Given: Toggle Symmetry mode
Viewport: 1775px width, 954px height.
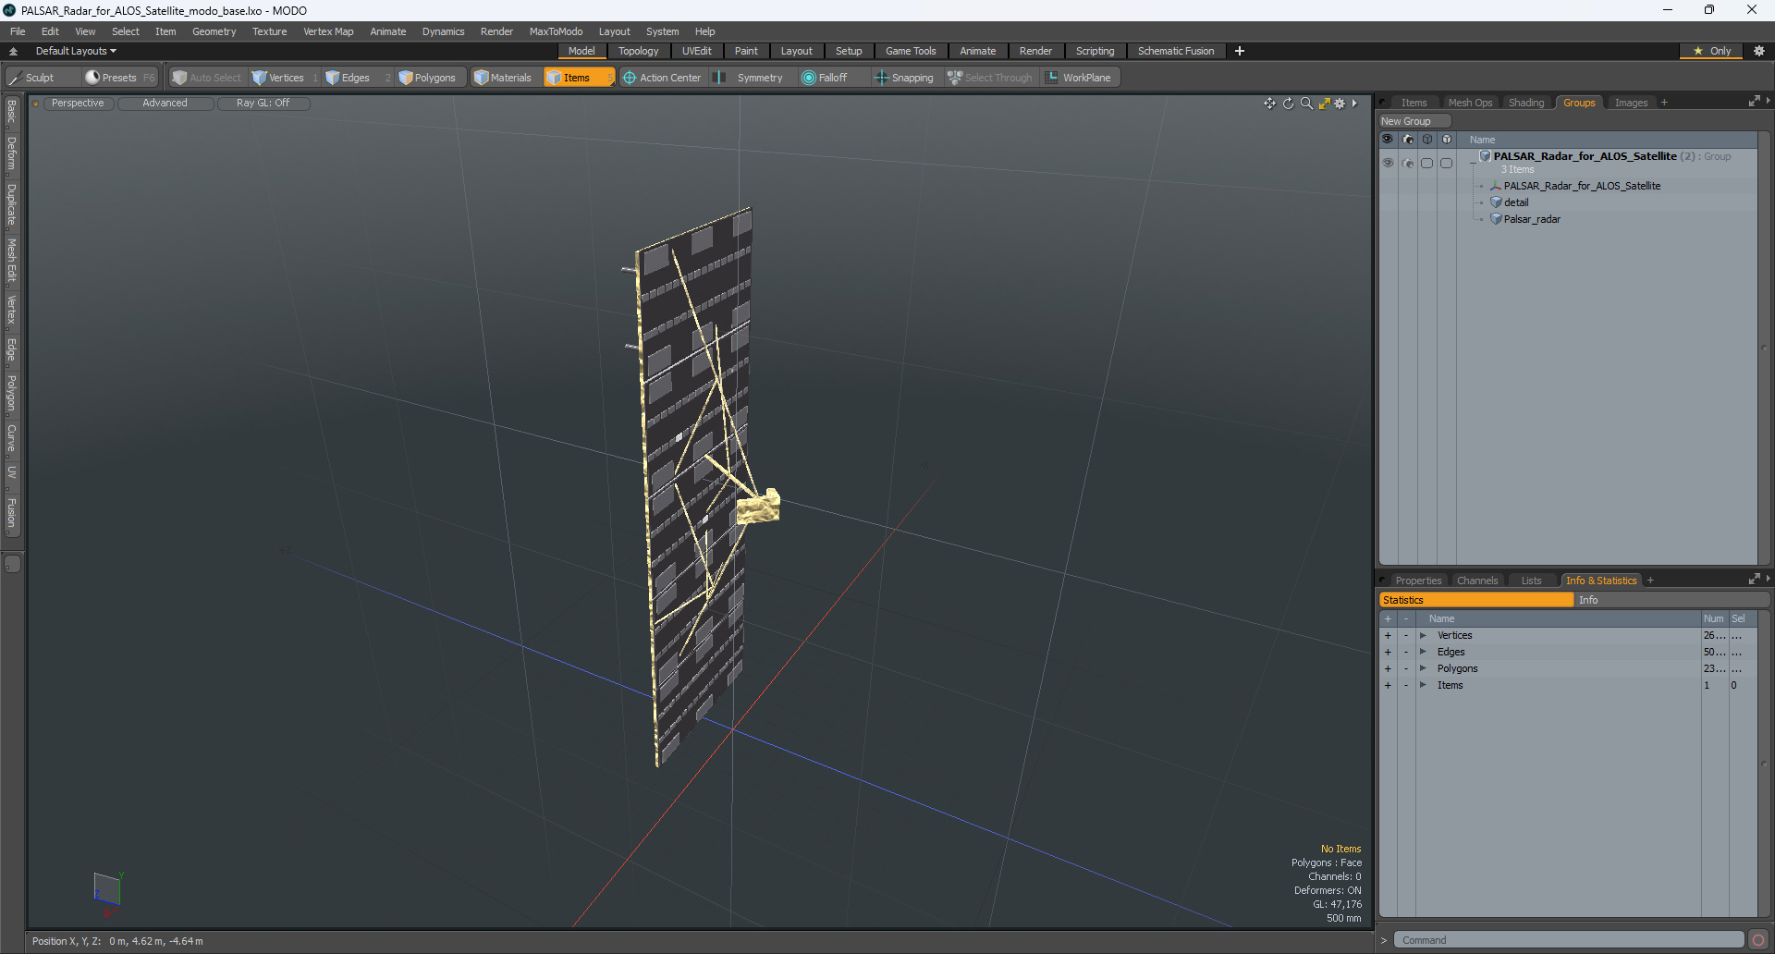Looking at the screenshot, I should [750, 78].
